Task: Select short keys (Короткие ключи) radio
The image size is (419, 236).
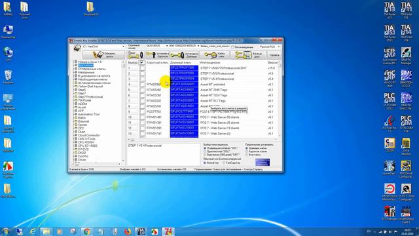Action: click(247, 151)
